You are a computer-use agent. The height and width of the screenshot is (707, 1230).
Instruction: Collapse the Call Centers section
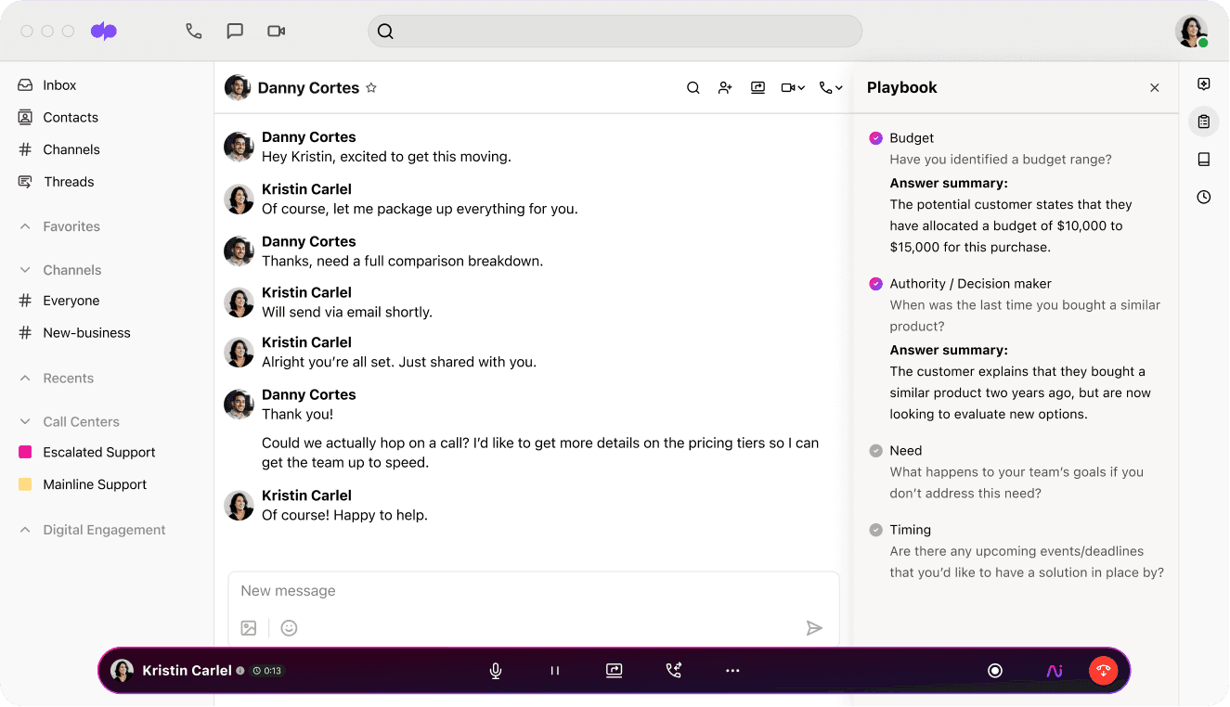(x=26, y=421)
